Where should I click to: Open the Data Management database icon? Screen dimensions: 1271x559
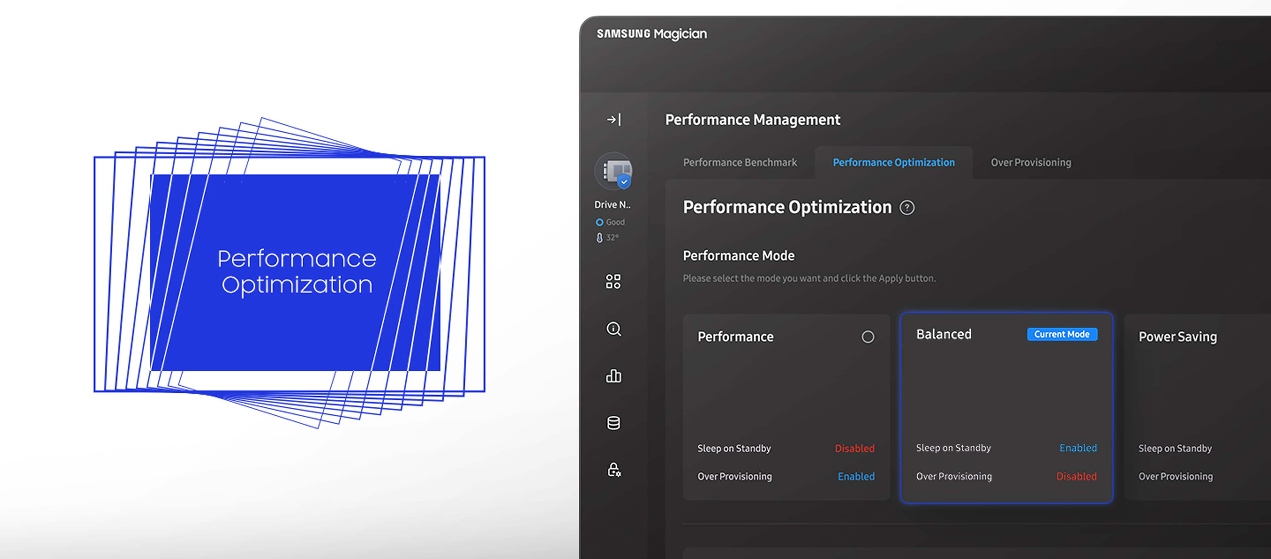click(x=613, y=423)
